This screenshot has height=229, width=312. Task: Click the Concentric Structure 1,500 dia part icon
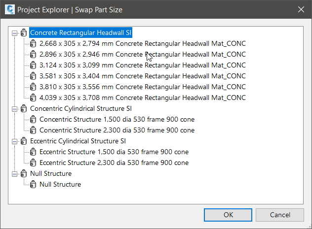click(x=33, y=120)
